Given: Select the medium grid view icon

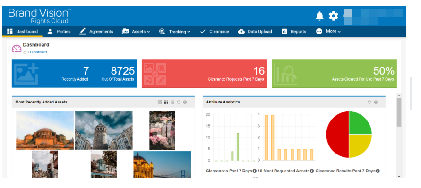Looking at the screenshot, I should pyautogui.click(x=166, y=102).
